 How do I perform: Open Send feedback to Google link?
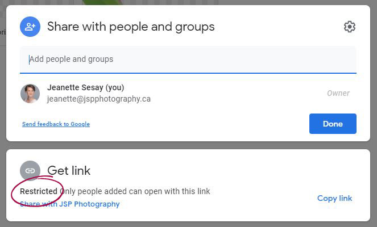click(x=56, y=124)
